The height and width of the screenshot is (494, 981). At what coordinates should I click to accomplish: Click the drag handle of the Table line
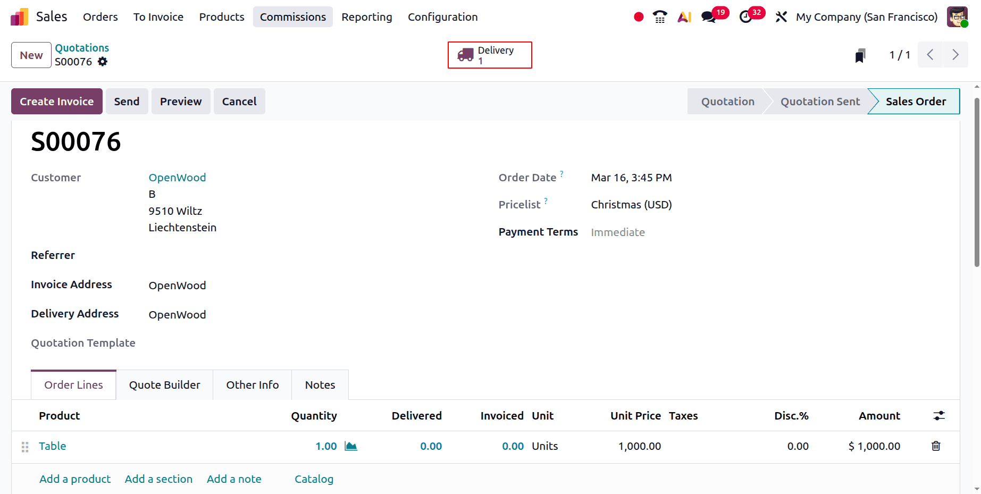pyautogui.click(x=25, y=447)
